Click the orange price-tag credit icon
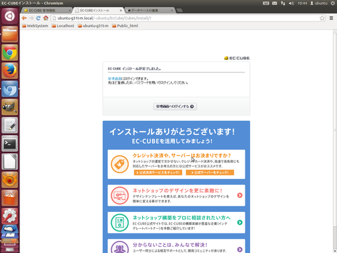The image size is (337, 253). (x=120, y=164)
